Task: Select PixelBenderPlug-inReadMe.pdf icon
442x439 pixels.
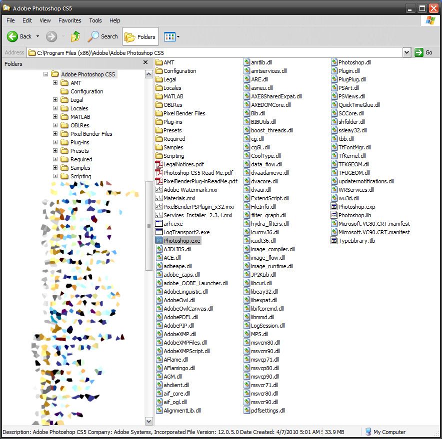Action: click(159, 181)
